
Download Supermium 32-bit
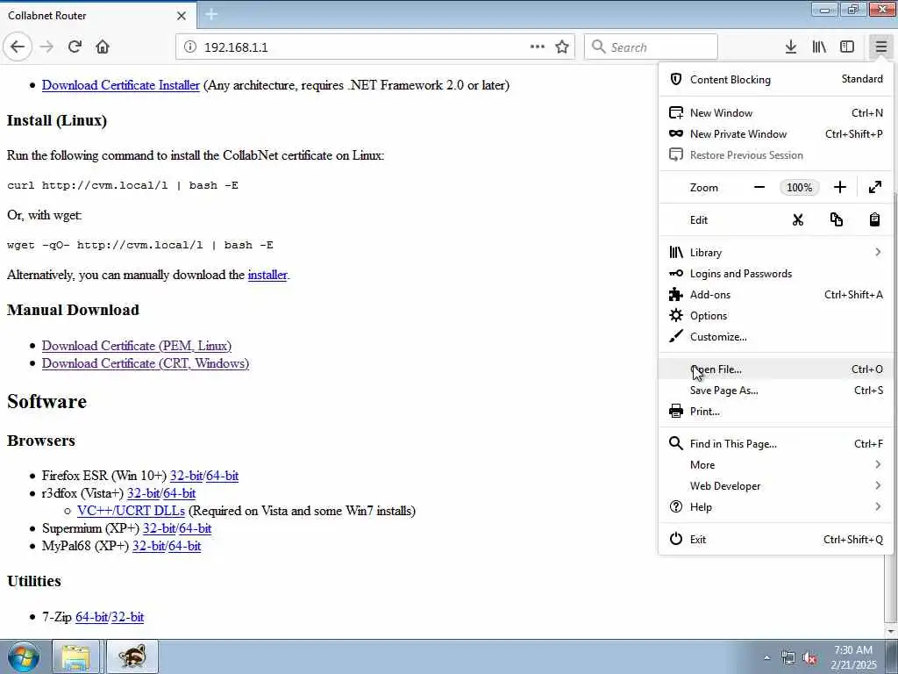159,528
